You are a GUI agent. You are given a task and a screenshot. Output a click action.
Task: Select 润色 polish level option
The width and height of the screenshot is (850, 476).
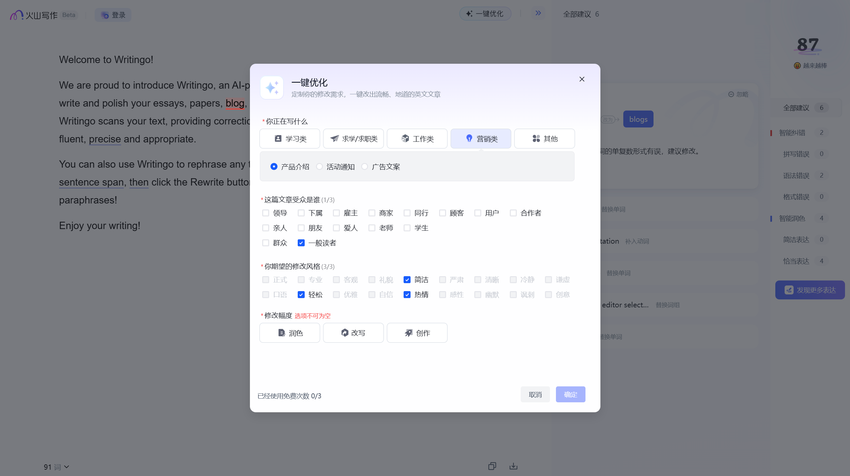pos(289,333)
